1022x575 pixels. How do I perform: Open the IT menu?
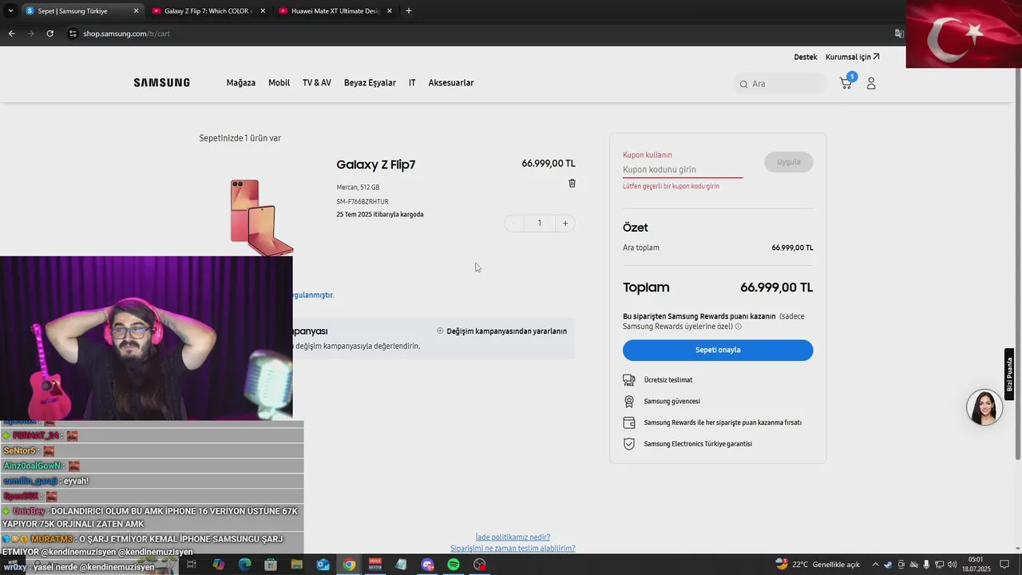pyautogui.click(x=412, y=83)
